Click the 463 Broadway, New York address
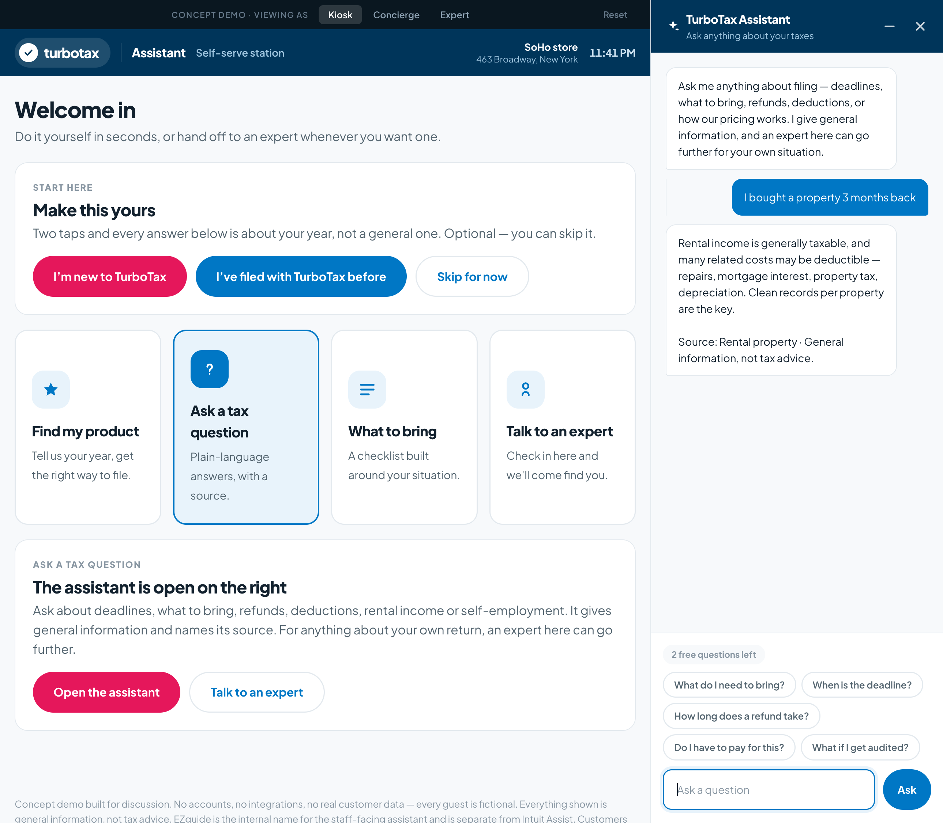This screenshot has height=823, width=943. pyautogui.click(x=527, y=59)
